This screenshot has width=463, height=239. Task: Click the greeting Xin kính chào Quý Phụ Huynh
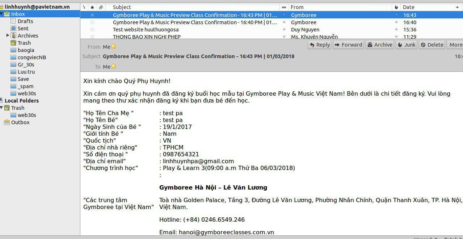coord(127,81)
